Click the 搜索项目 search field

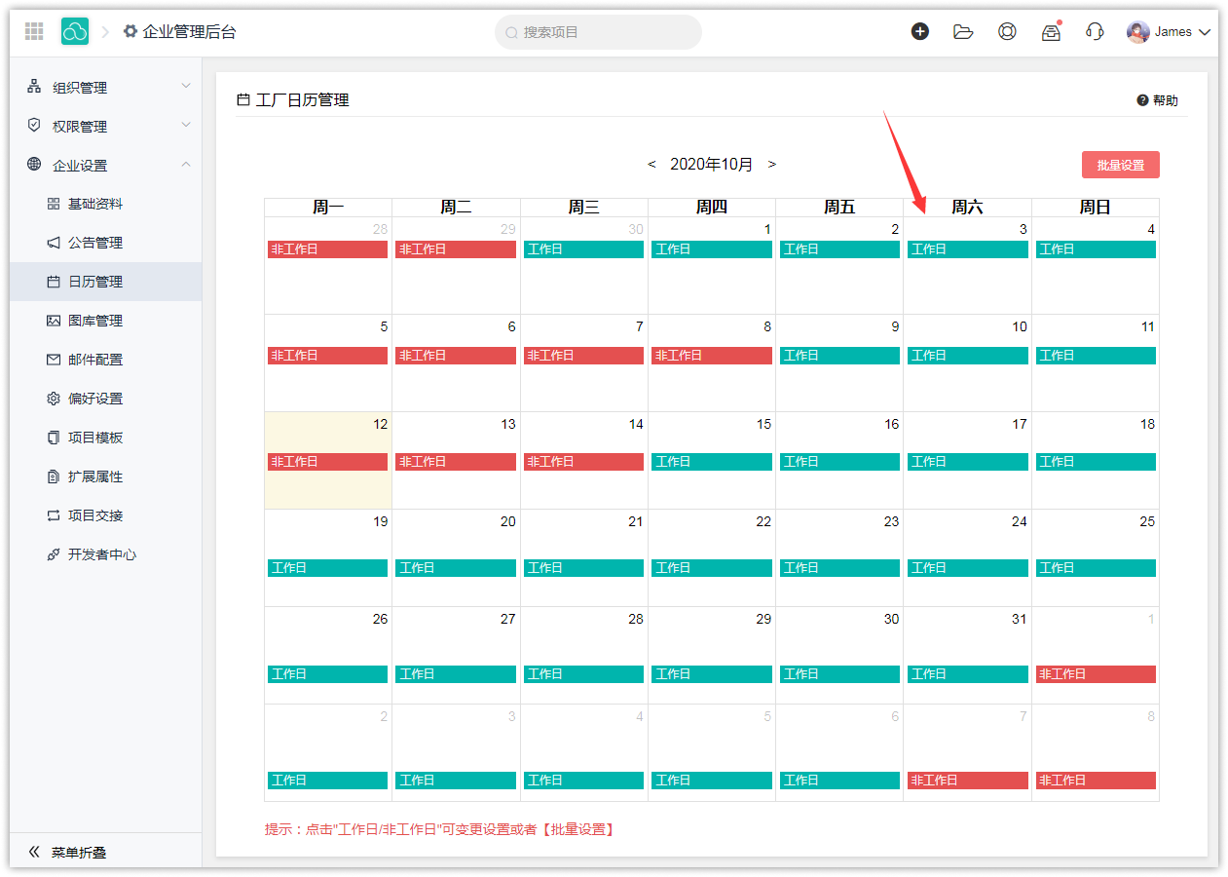[x=598, y=32]
